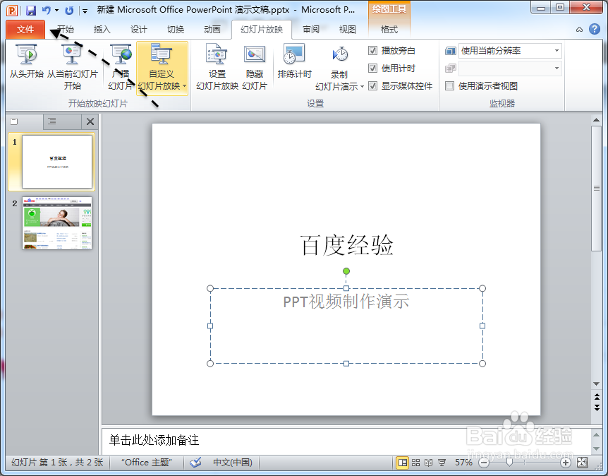
Task: Switch to Slide Sorter view in status bar
Action: coord(415,463)
